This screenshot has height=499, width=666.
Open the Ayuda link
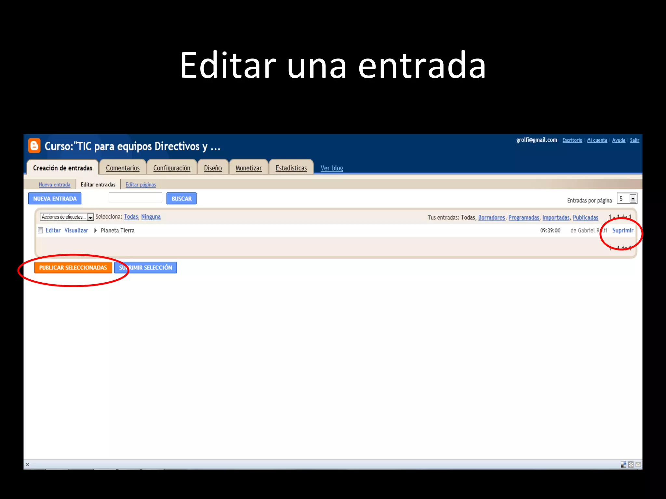(x=619, y=140)
